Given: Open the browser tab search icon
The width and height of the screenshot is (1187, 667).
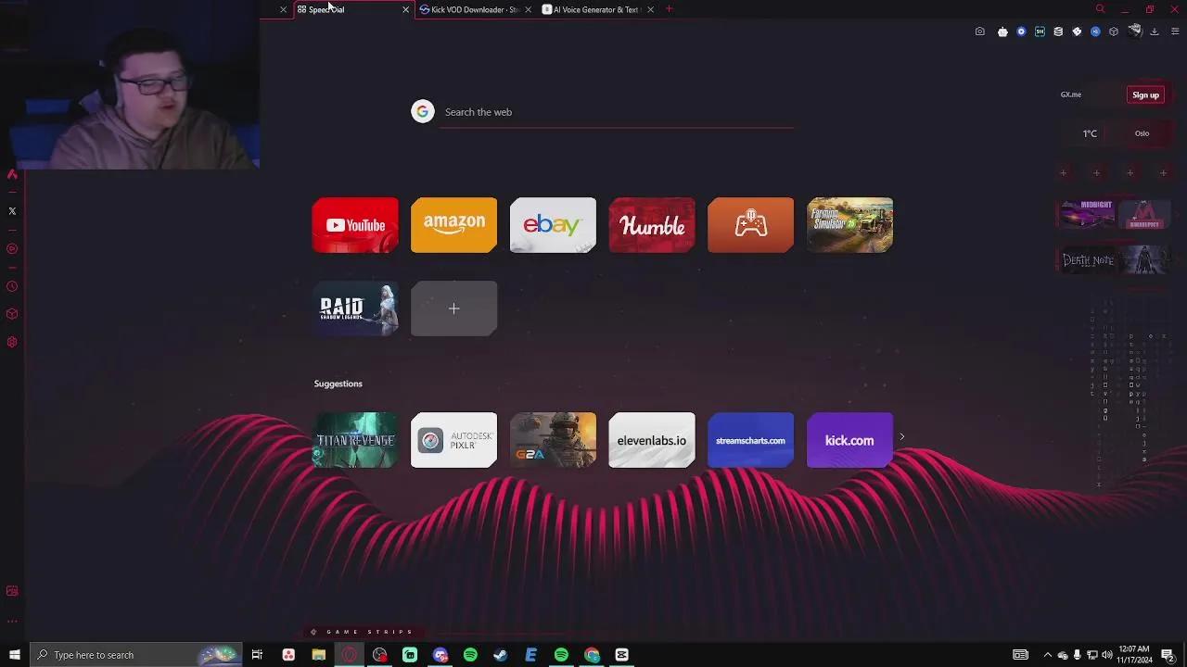Looking at the screenshot, I should (1100, 9).
